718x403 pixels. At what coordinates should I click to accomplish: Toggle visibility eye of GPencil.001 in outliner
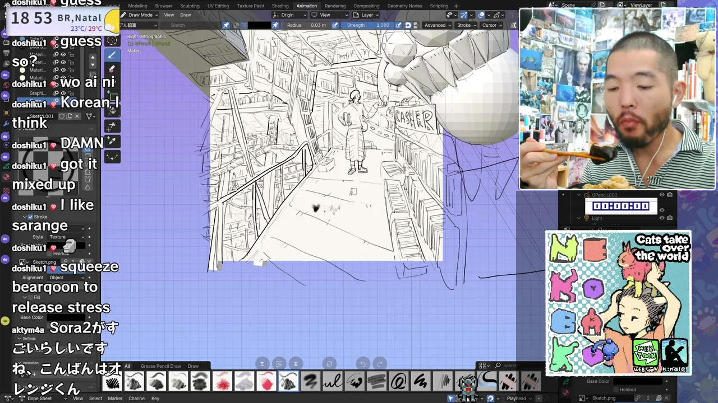click(x=662, y=195)
